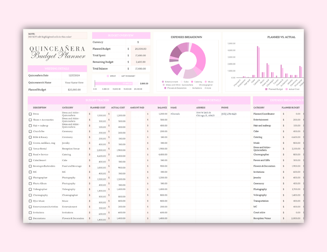The width and height of the screenshot is (327, 252).
Task: Select the Currency value cell
Action: click(x=138, y=42)
